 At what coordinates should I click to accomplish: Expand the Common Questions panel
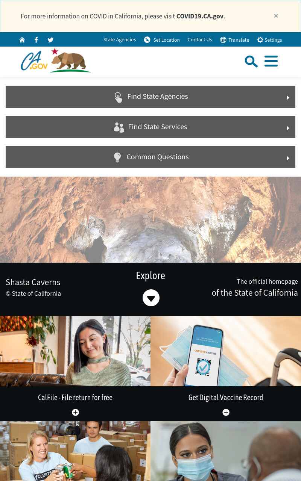click(x=150, y=157)
